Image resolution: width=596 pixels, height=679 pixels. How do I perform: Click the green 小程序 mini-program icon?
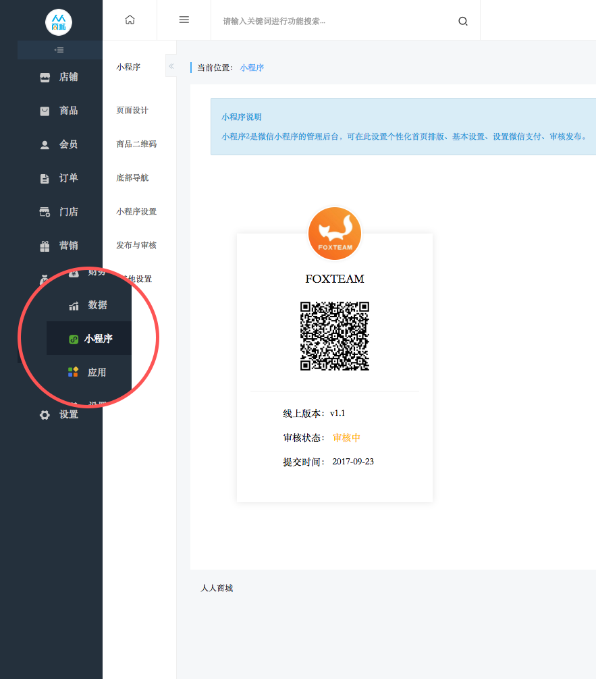tap(74, 339)
